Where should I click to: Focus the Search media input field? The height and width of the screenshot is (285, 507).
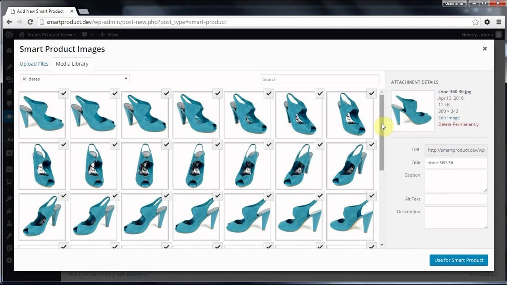pos(320,79)
